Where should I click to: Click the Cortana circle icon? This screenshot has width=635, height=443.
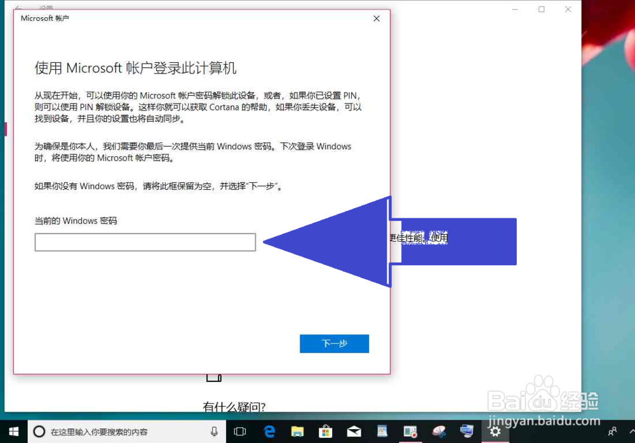pos(39,432)
